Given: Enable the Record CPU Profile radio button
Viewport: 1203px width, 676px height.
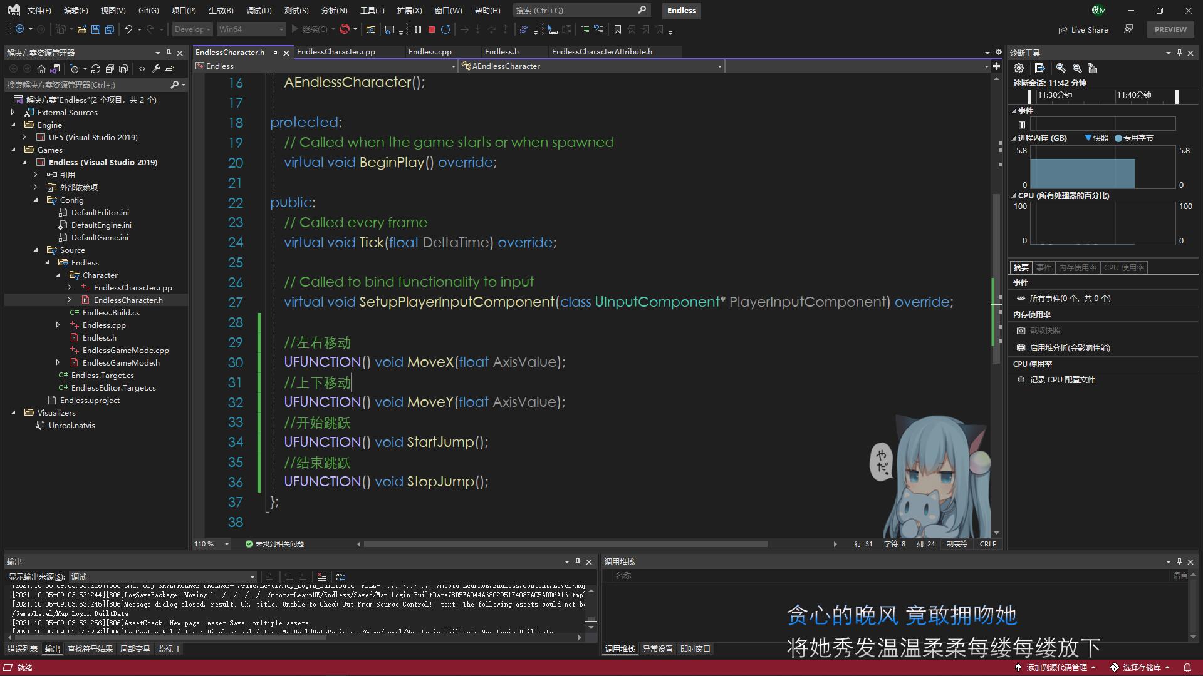Looking at the screenshot, I should [1021, 379].
